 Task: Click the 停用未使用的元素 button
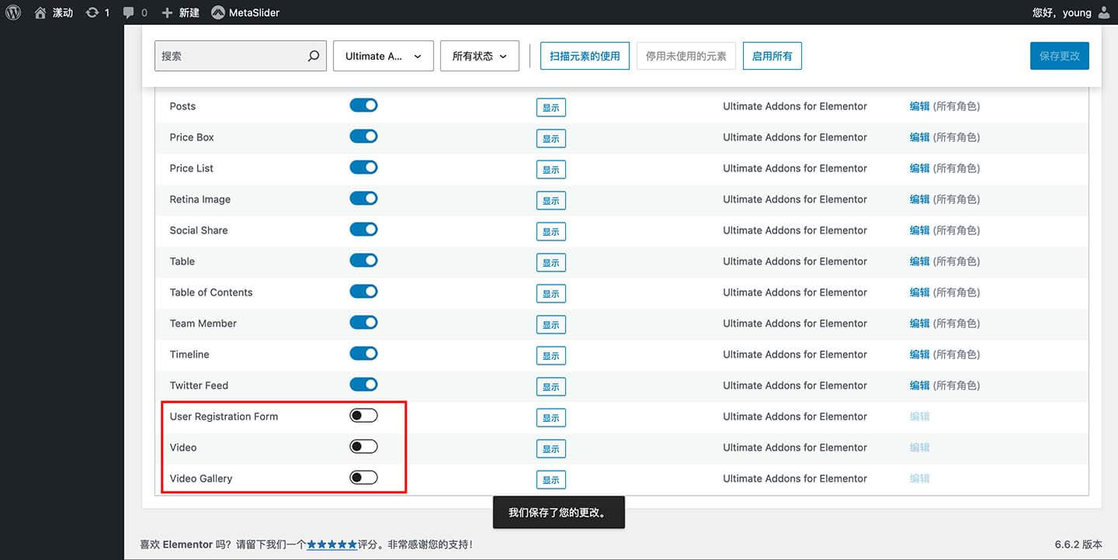pos(686,56)
